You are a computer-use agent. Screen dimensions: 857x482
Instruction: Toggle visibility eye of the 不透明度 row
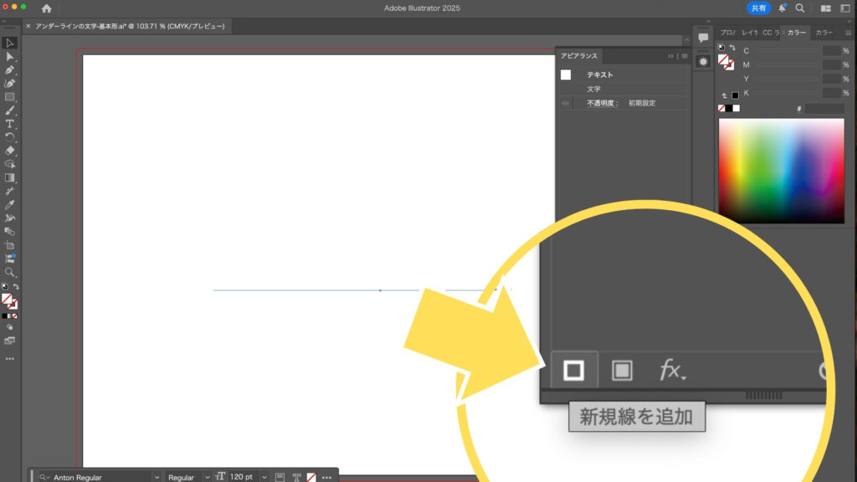coord(566,103)
